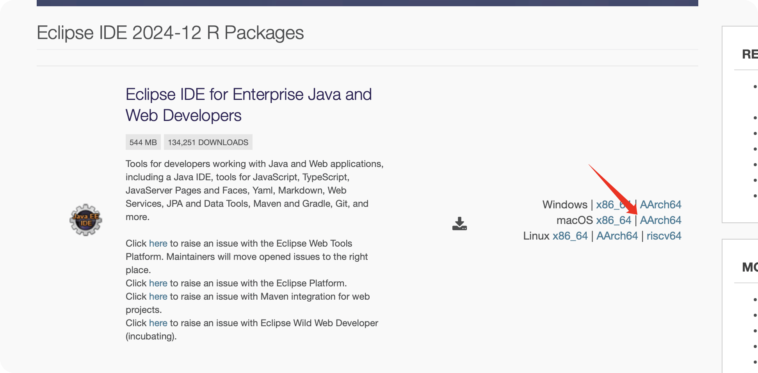The height and width of the screenshot is (373, 758).
Task: Click 'here' link for Eclipse Web Tools issue
Action: pyautogui.click(x=158, y=243)
